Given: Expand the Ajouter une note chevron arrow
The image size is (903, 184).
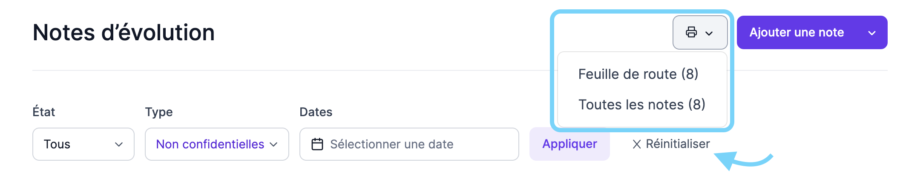Looking at the screenshot, I should point(872,33).
